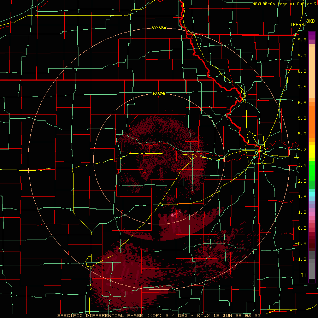318x318 pixels.
Task: Click the 2.6 value on the color scale
Action: tap(302, 181)
